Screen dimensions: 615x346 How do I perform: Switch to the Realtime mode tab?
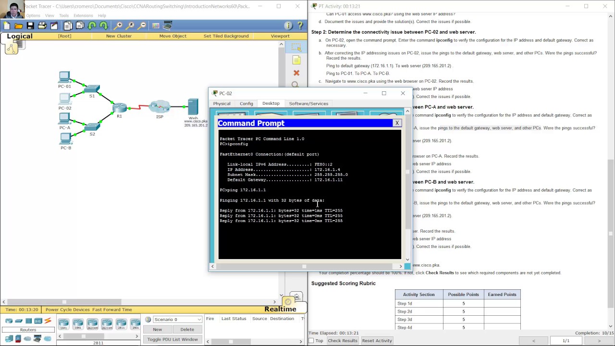[280, 309]
